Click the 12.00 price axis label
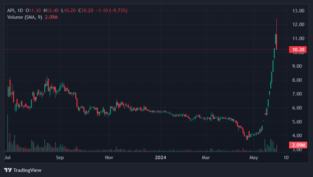Viewport: 313px width, 177px height. 298,25
